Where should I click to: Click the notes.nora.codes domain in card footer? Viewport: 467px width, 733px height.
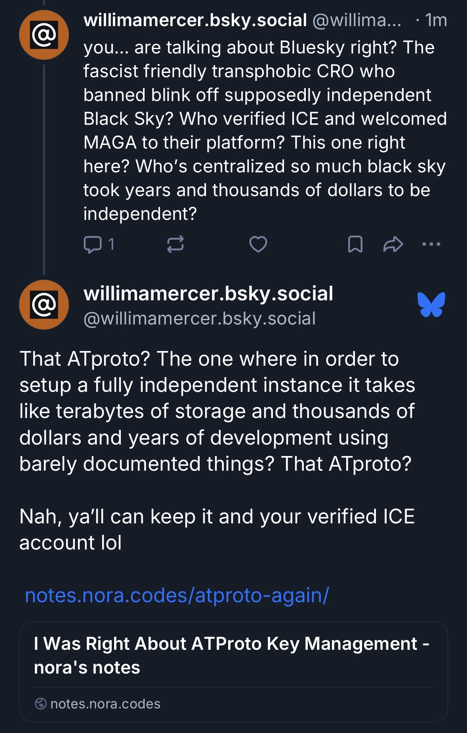click(105, 704)
